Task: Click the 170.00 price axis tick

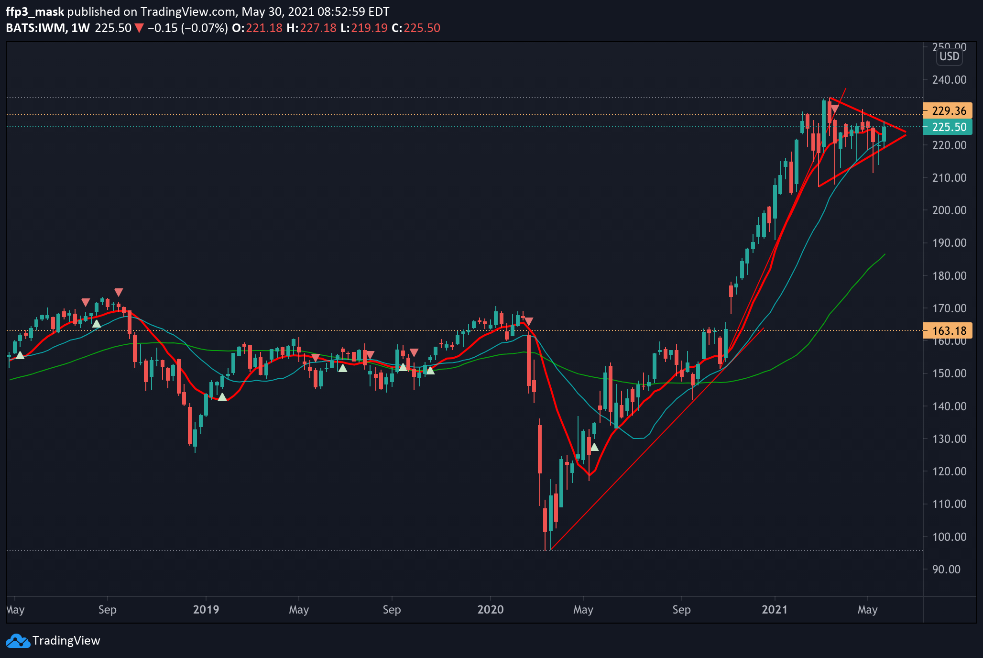Action: (949, 308)
